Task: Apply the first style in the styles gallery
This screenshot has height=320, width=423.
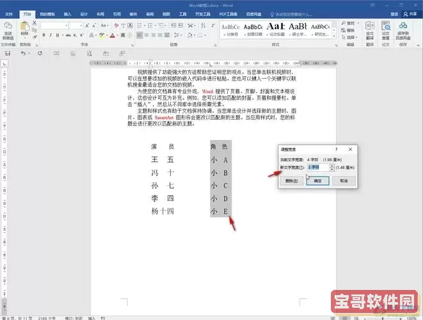Action: pos(230,29)
